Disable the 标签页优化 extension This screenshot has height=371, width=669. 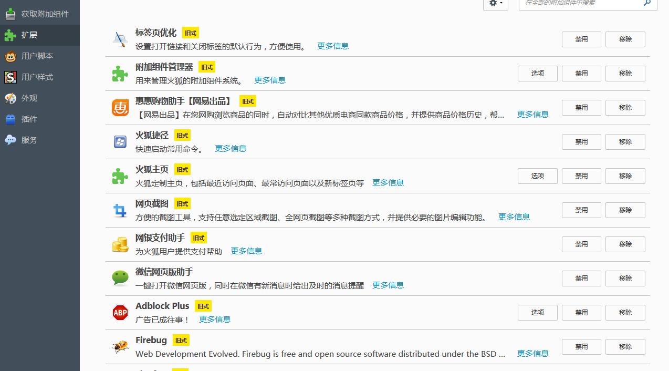[581, 39]
